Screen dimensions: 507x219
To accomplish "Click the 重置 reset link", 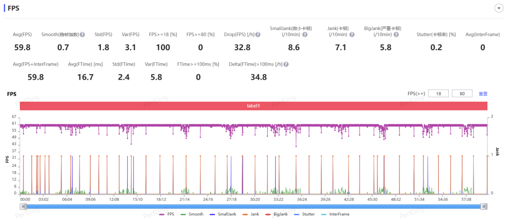I will pos(483,94).
